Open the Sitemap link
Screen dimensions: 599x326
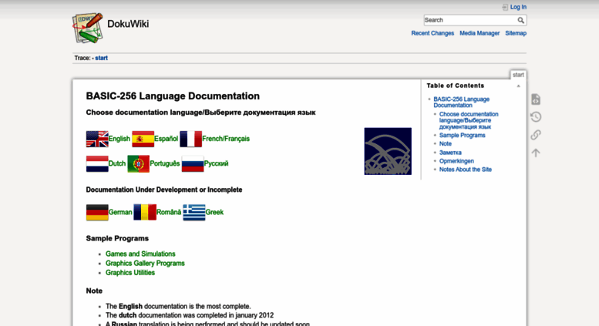click(x=516, y=33)
